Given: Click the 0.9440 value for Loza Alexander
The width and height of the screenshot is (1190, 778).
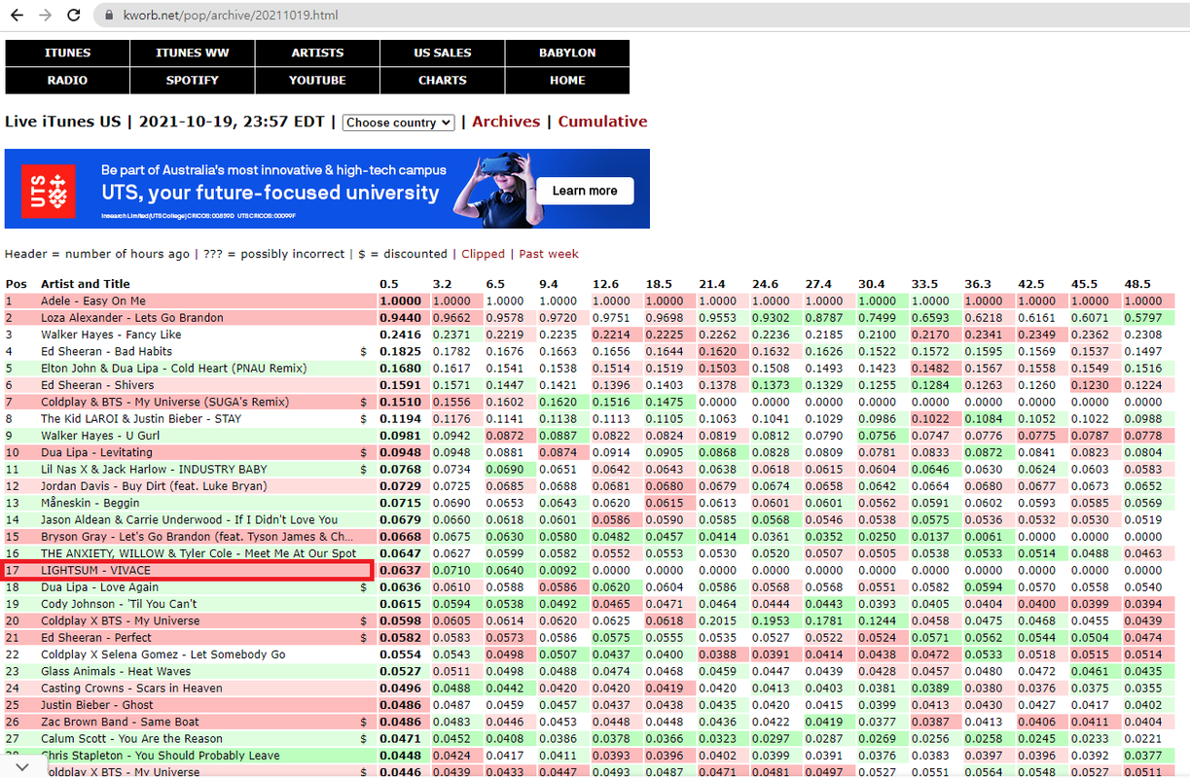Looking at the screenshot, I should 400,318.
